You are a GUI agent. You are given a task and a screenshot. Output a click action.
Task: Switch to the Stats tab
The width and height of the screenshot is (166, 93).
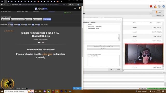click(x=46, y=25)
